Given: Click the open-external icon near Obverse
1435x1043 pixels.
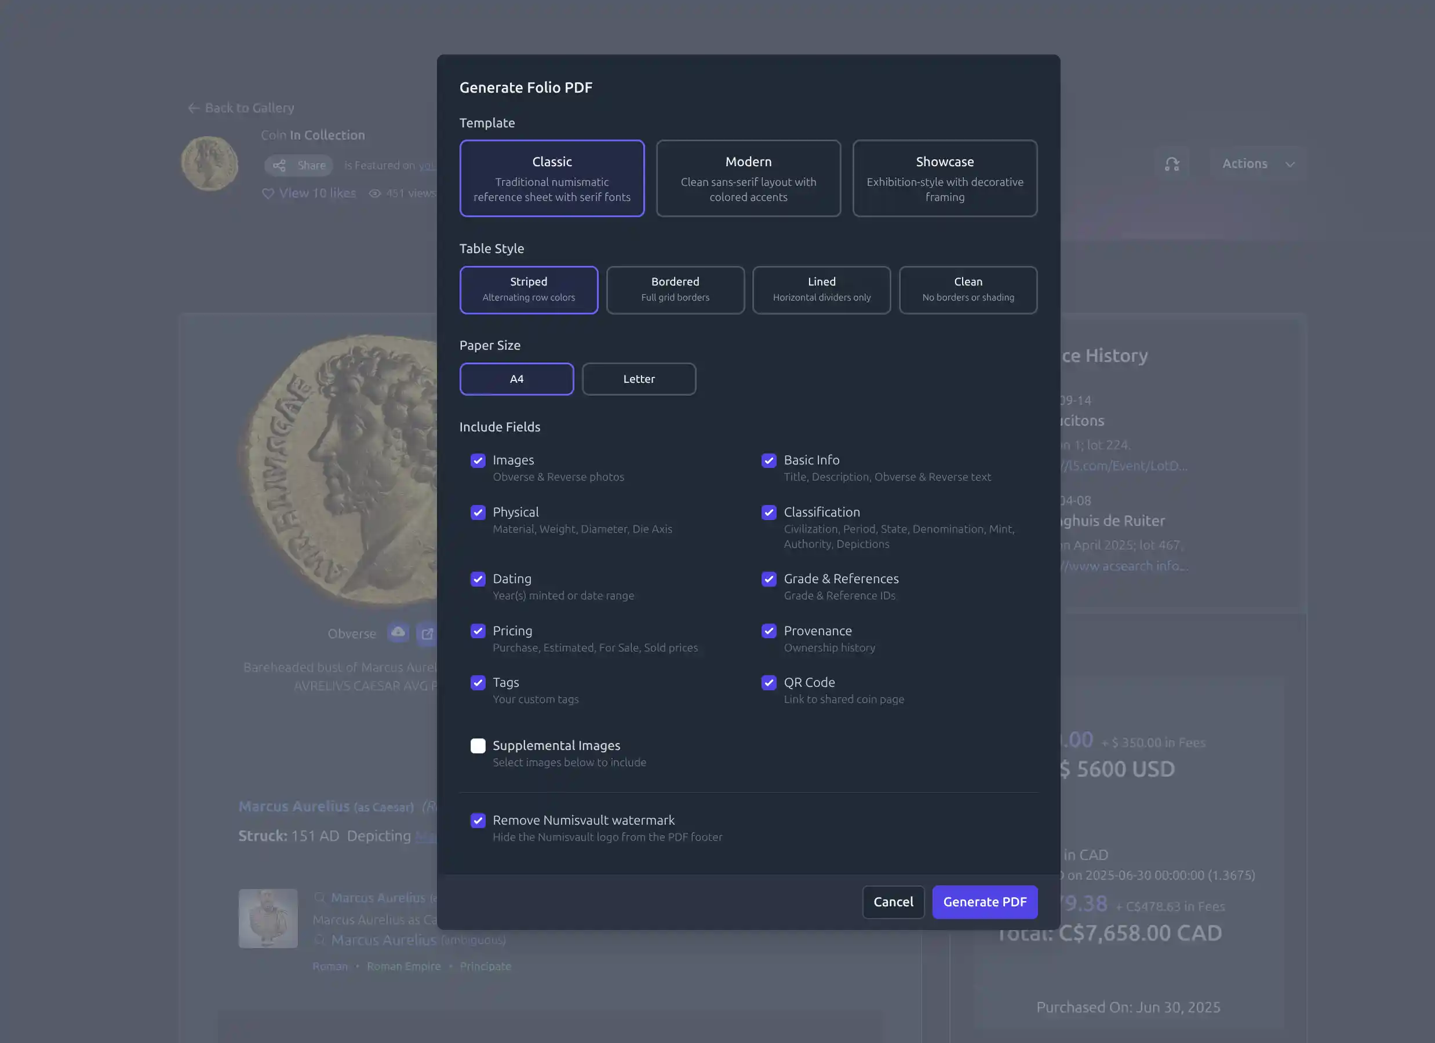Looking at the screenshot, I should coord(427,634).
